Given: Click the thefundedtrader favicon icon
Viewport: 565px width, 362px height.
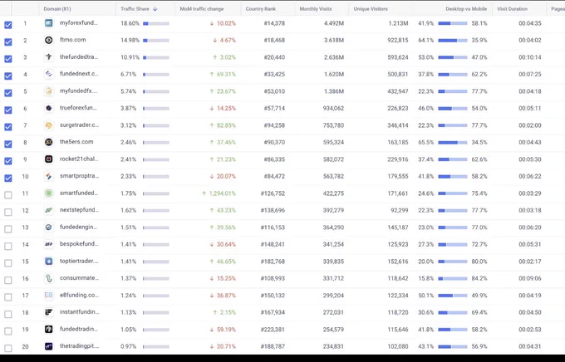Looking at the screenshot, I should tap(49, 57).
